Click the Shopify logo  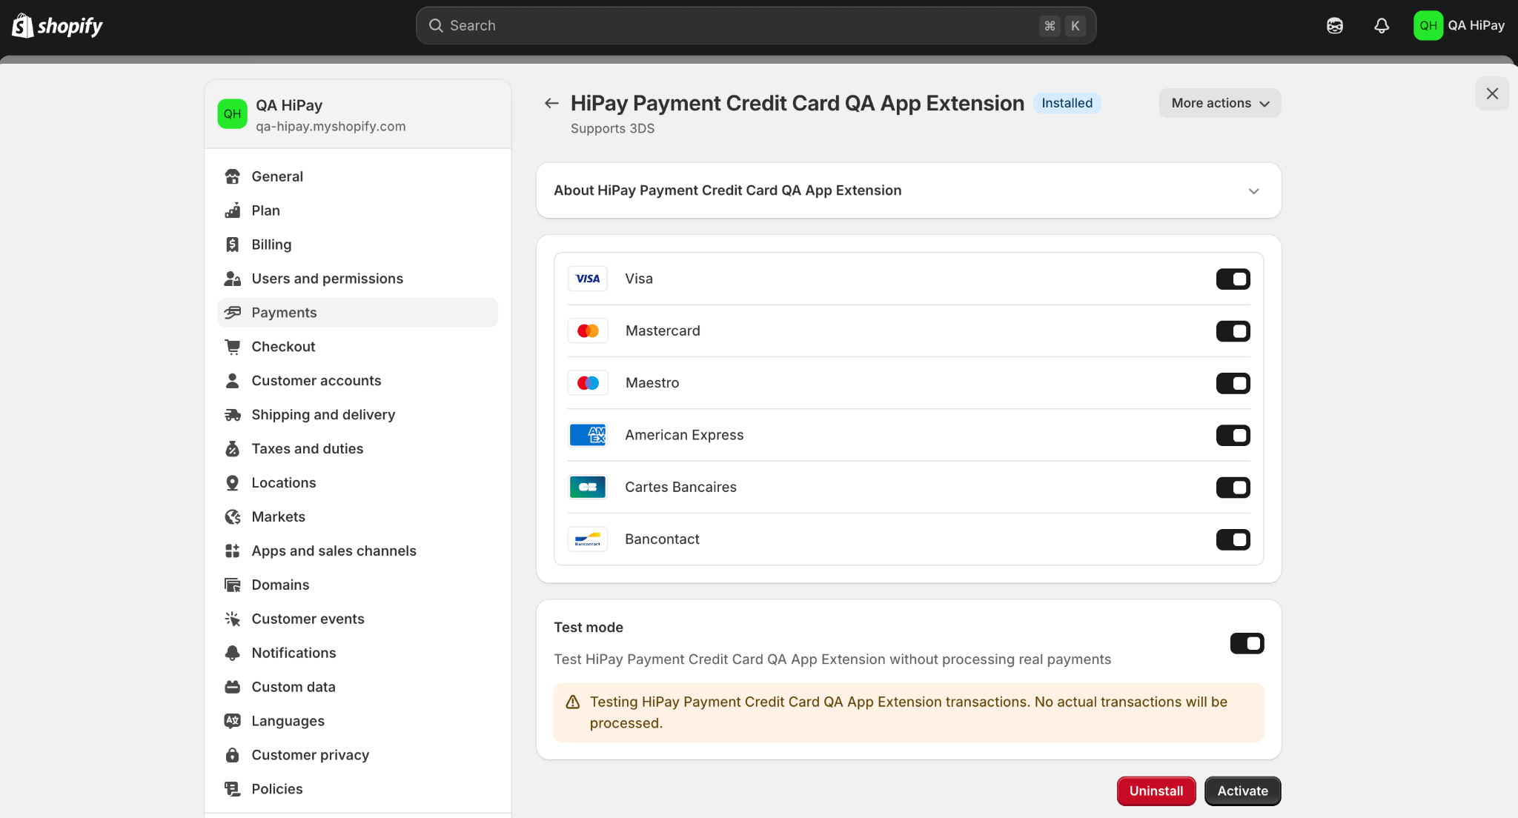[57, 26]
